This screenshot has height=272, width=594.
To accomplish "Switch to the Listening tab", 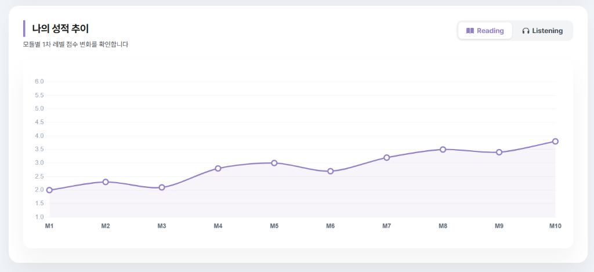I will tap(542, 31).
